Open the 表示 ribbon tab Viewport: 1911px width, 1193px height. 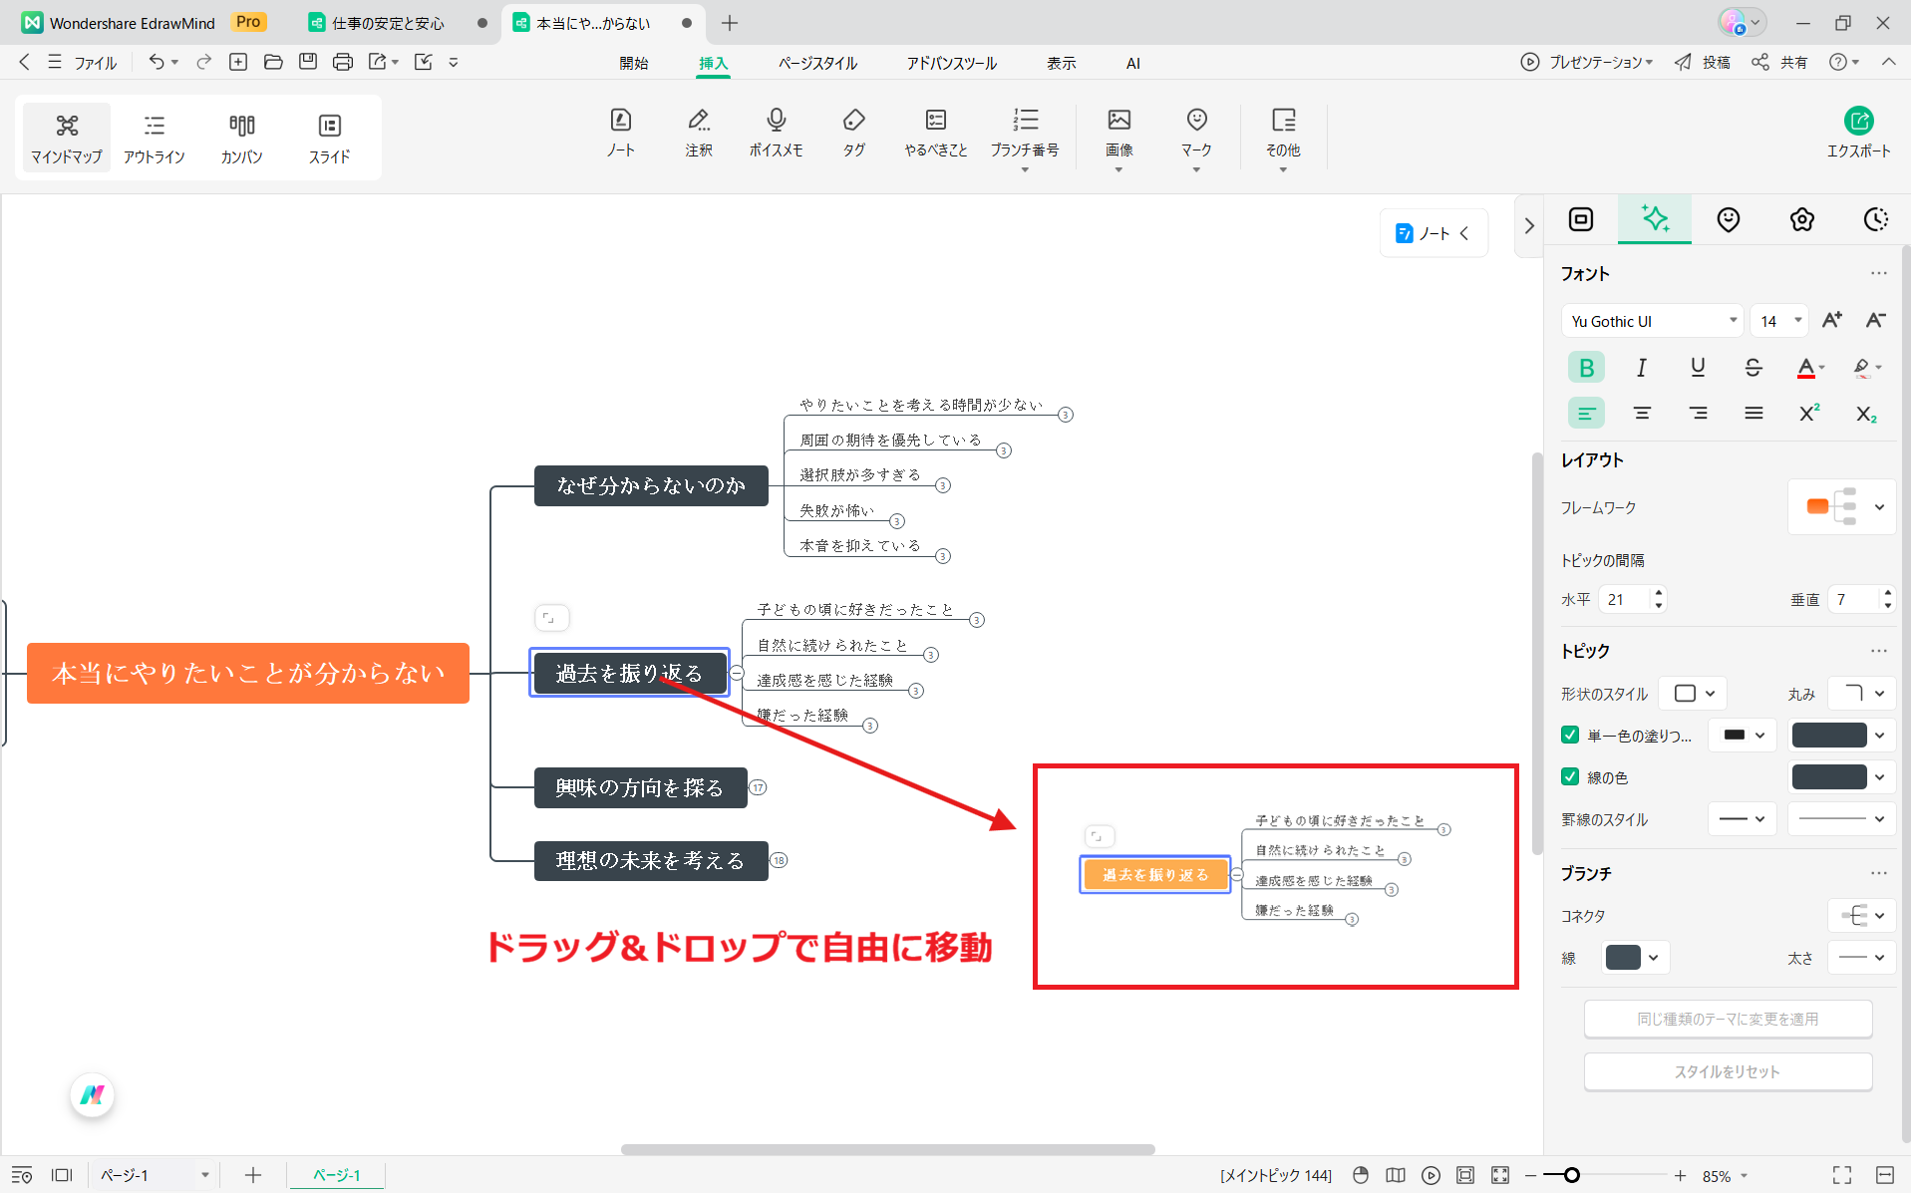pyautogui.click(x=1061, y=63)
